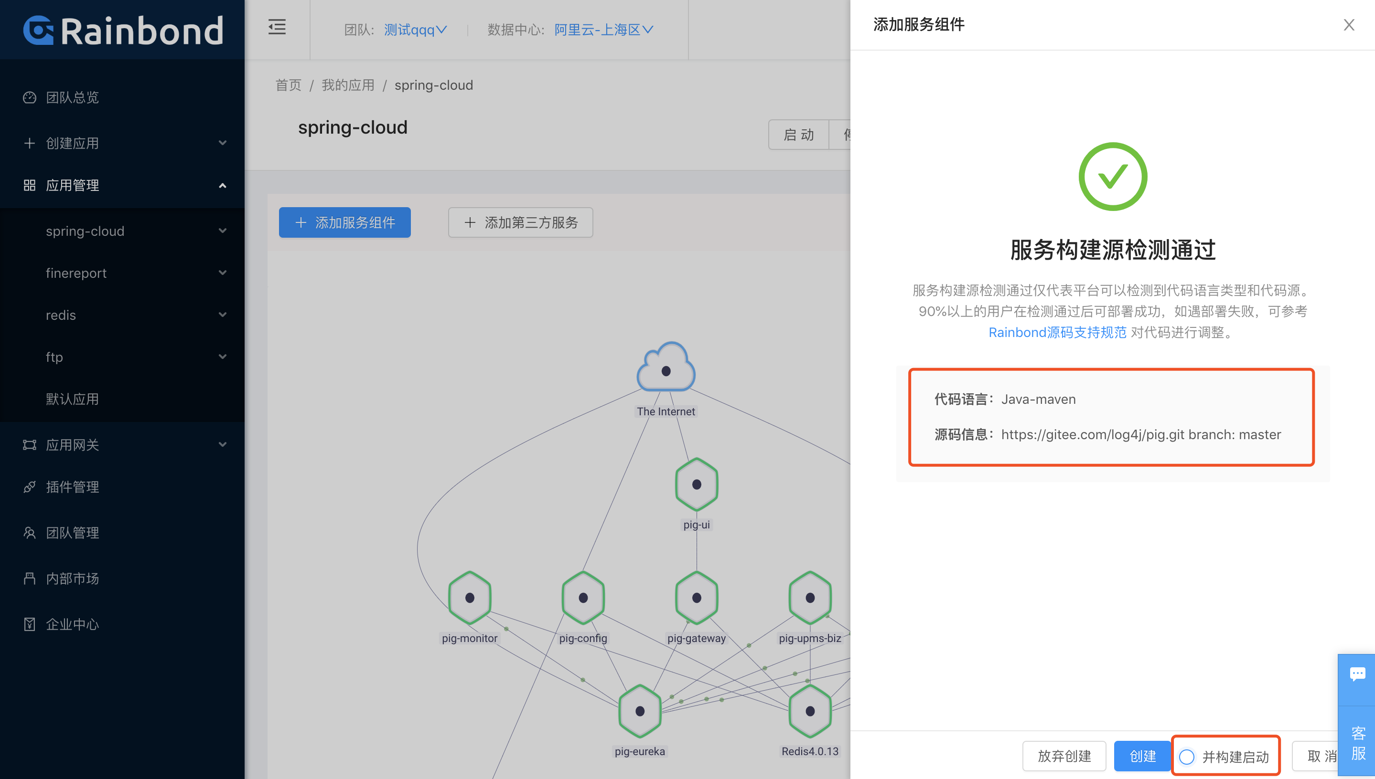Image resolution: width=1375 pixels, height=779 pixels.
Task: Select 默认应用 in the sidebar
Action: tap(72, 399)
